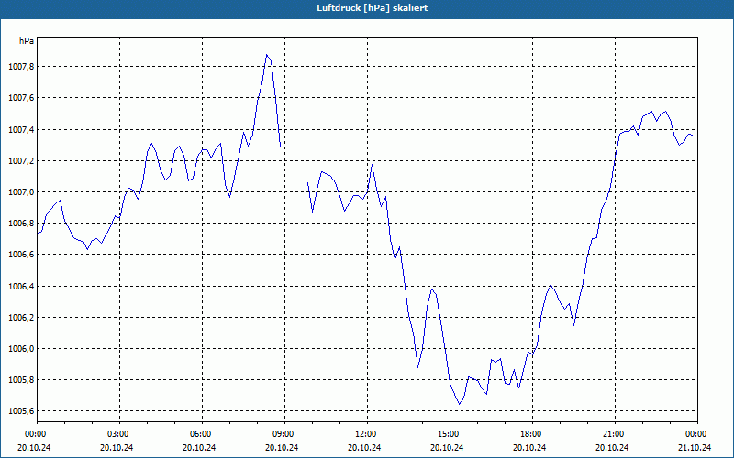734x458 pixels.
Task: Select the "20.10.24" date beneath 21:00
Action: tap(612, 447)
